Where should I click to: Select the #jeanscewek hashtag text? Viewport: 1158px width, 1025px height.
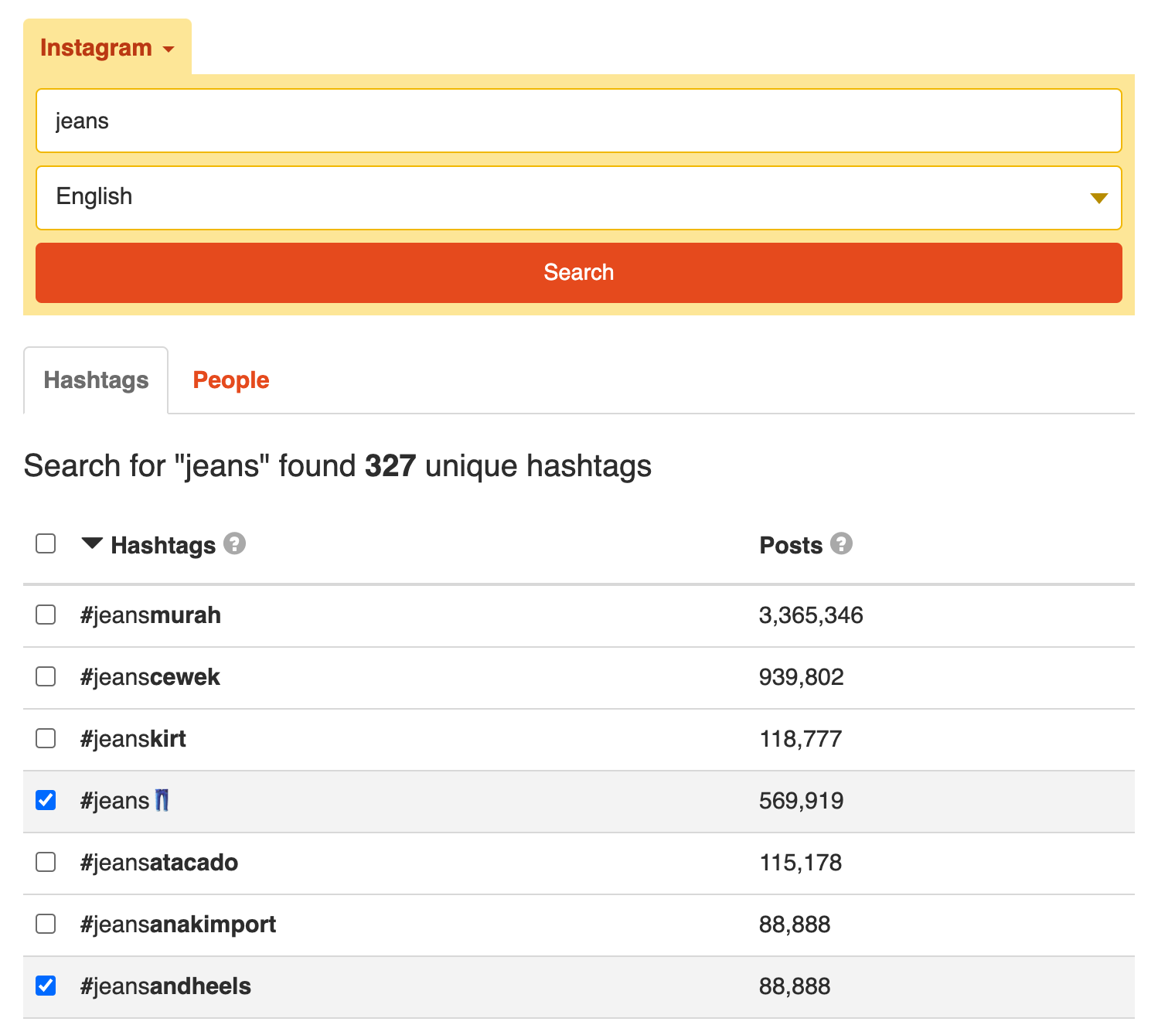150,677
